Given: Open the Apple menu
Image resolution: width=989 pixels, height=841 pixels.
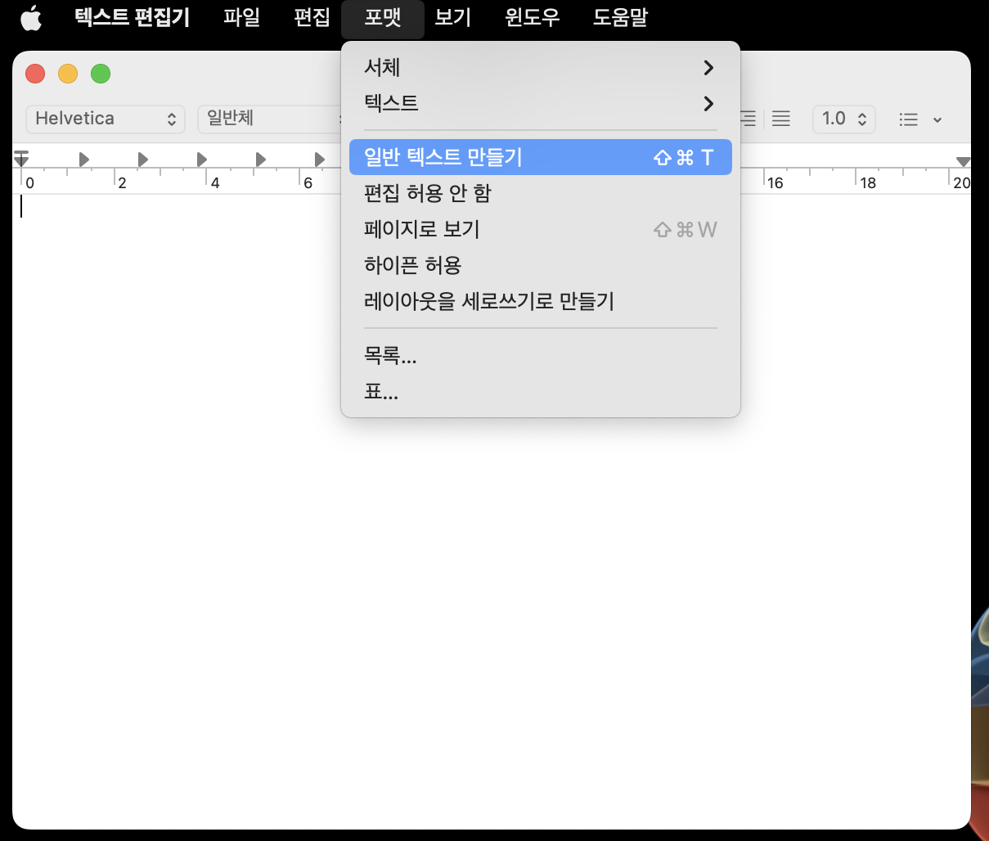Looking at the screenshot, I should 31,18.
